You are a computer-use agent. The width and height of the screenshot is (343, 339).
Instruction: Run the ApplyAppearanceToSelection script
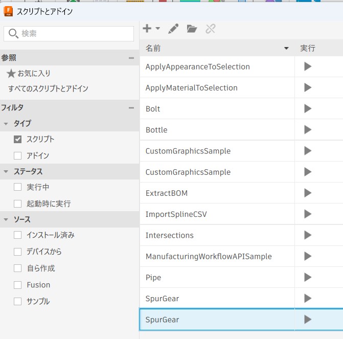pos(308,66)
